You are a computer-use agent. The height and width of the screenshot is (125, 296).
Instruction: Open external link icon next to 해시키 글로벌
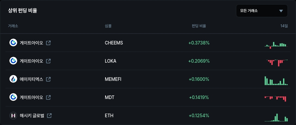tap(49, 116)
